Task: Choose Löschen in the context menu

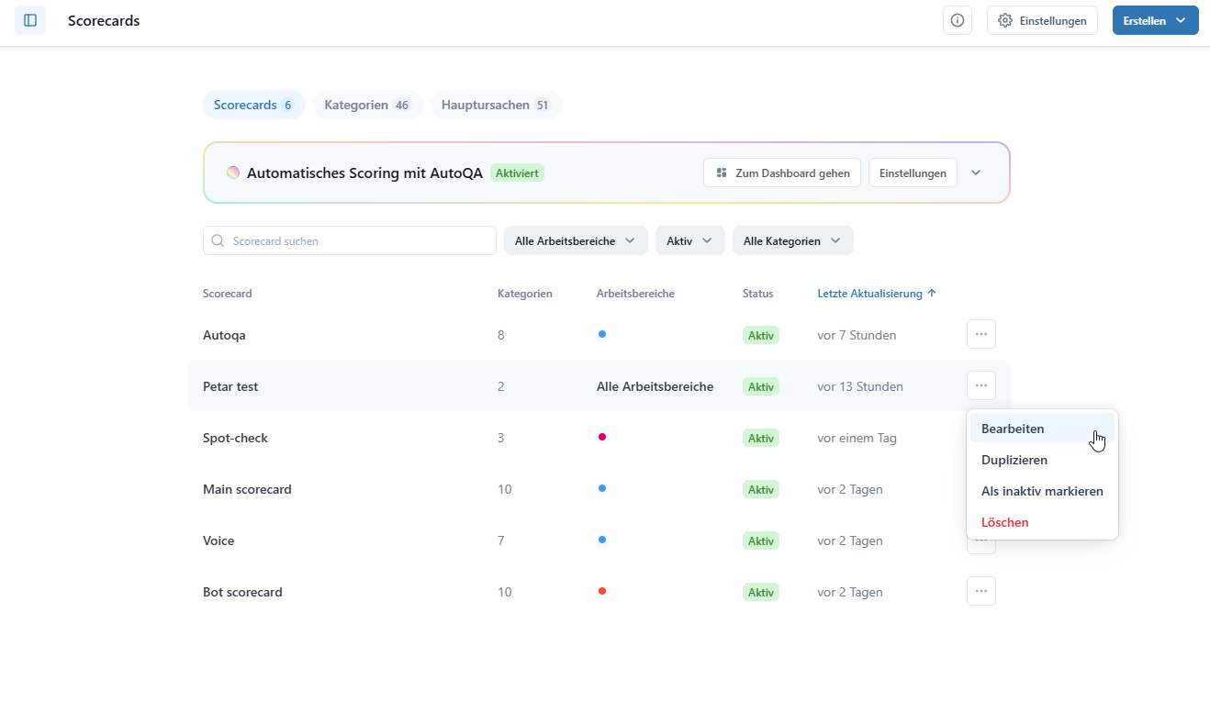Action: [x=1042, y=522]
